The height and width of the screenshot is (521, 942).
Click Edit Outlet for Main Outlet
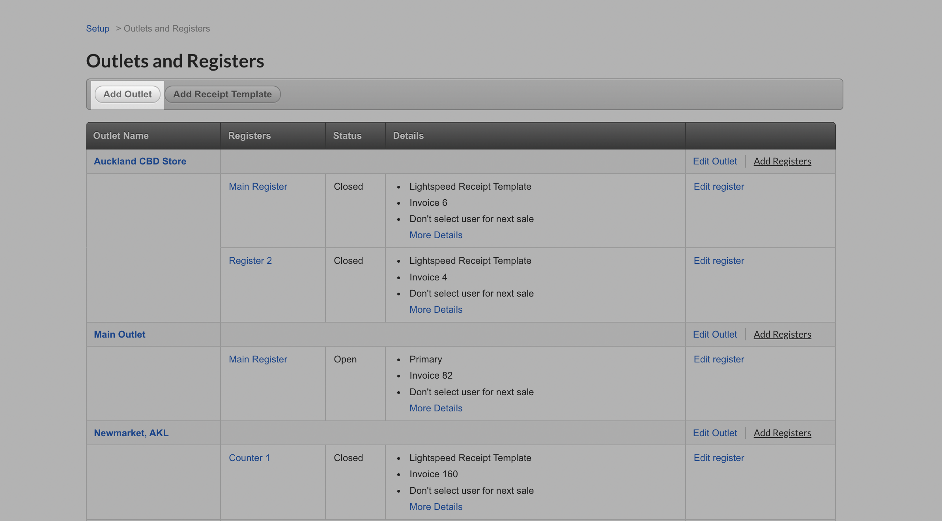coord(715,334)
